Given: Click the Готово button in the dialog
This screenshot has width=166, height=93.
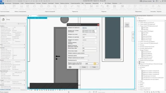Looking at the screenshot, I should (x=94, y=67).
